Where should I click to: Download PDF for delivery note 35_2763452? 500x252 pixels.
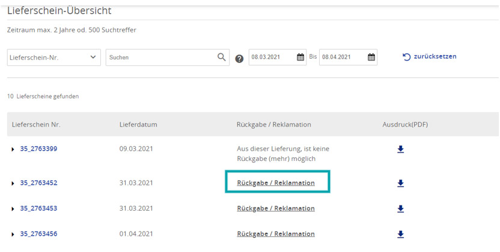point(401,183)
